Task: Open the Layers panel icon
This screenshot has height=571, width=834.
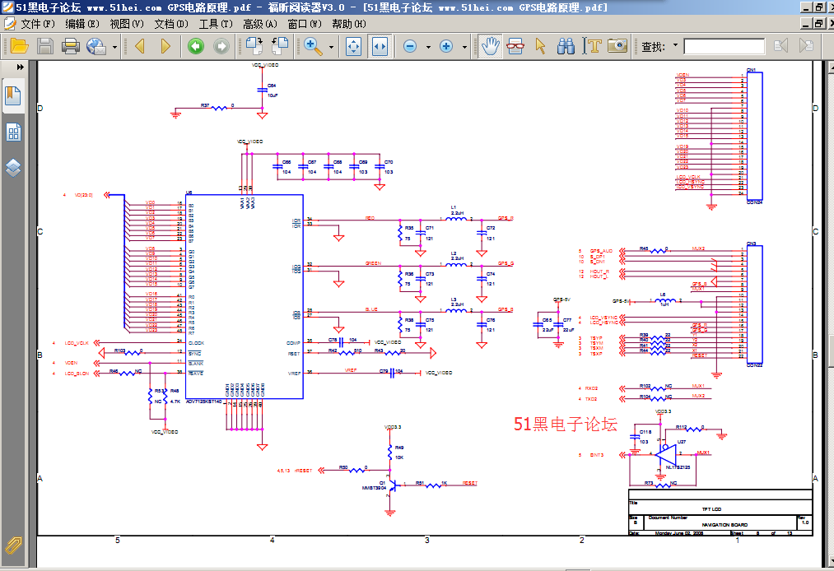Action: point(13,168)
